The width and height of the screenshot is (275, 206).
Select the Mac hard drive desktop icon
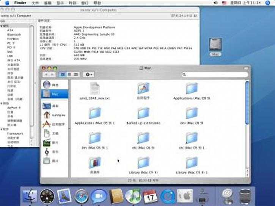coord(215,44)
